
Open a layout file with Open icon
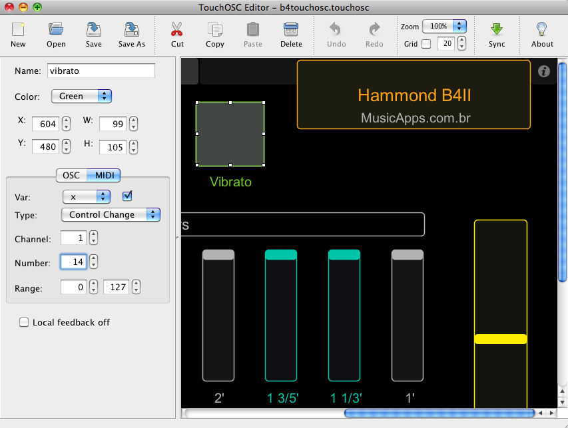click(56, 29)
